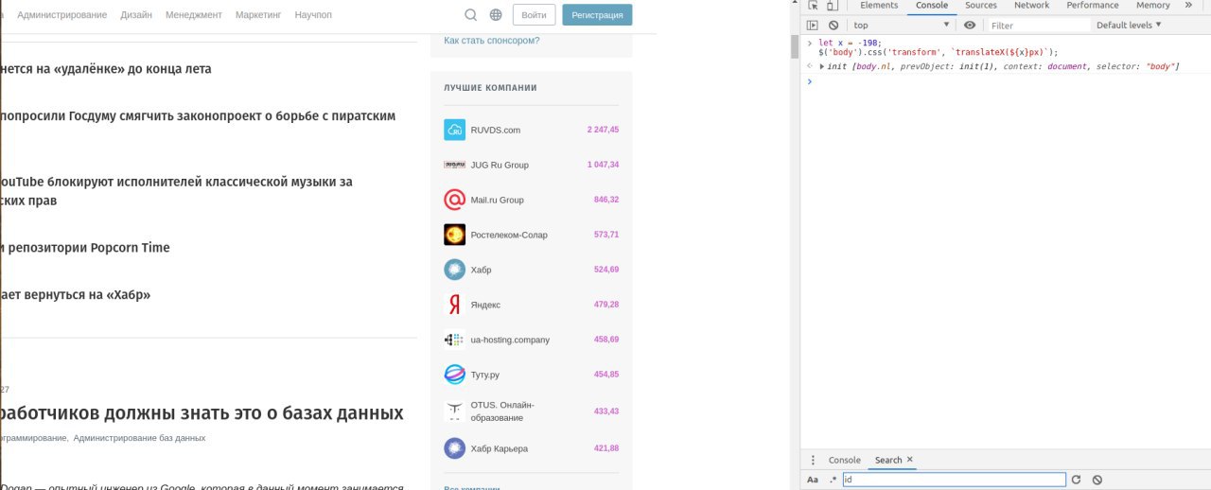Image resolution: width=1211 pixels, height=490 pixels.
Task: Expand the init [body.nl] object
Action: point(822,66)
